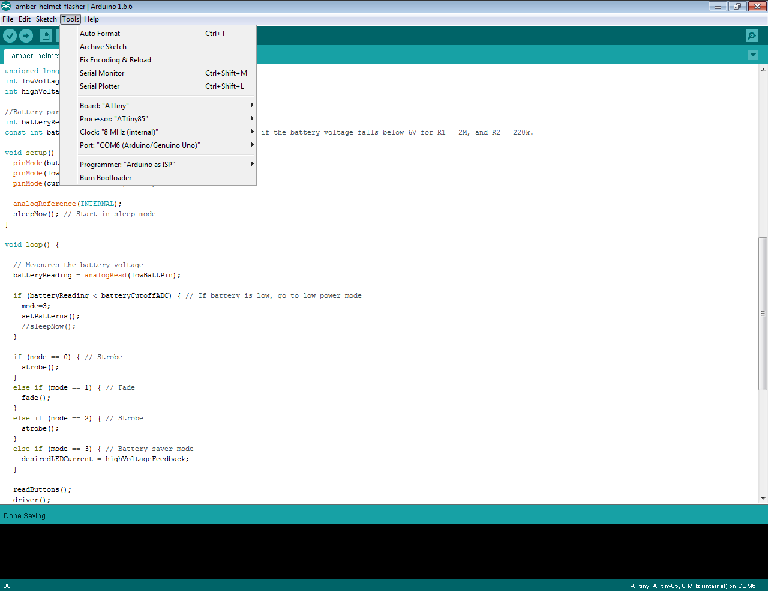The image size is (768, 591).
Task: Click the Verify checkmark toolbar icon
Action: pos(10,35)
